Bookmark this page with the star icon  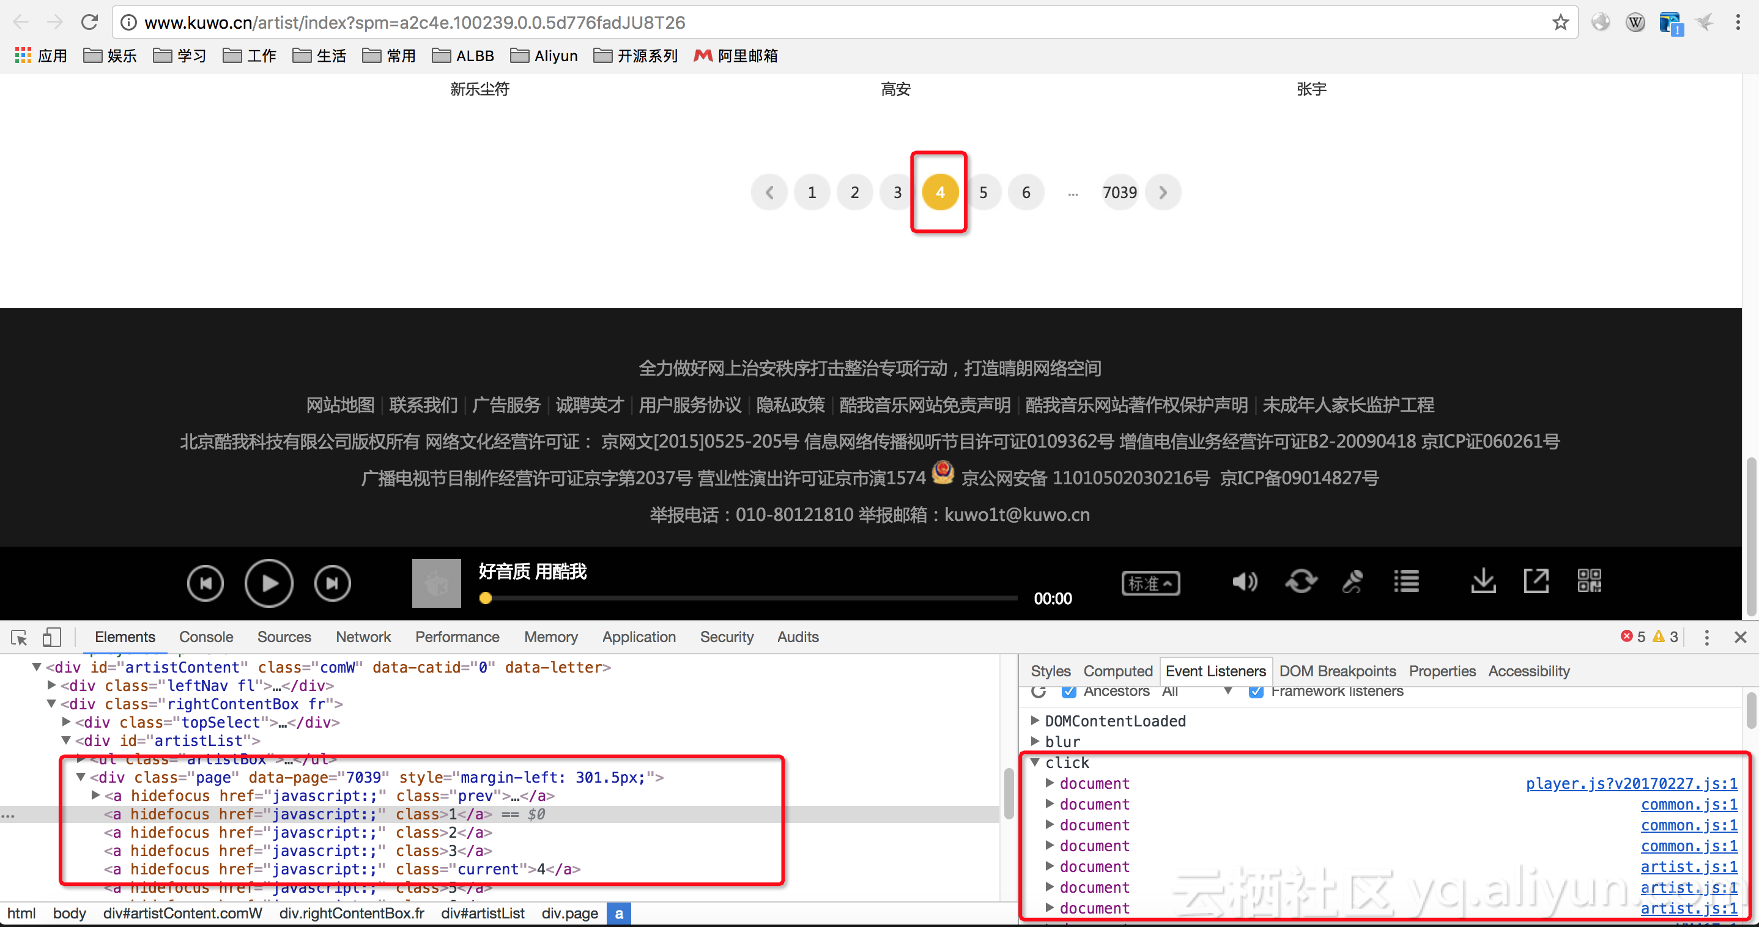(1560, 23)
